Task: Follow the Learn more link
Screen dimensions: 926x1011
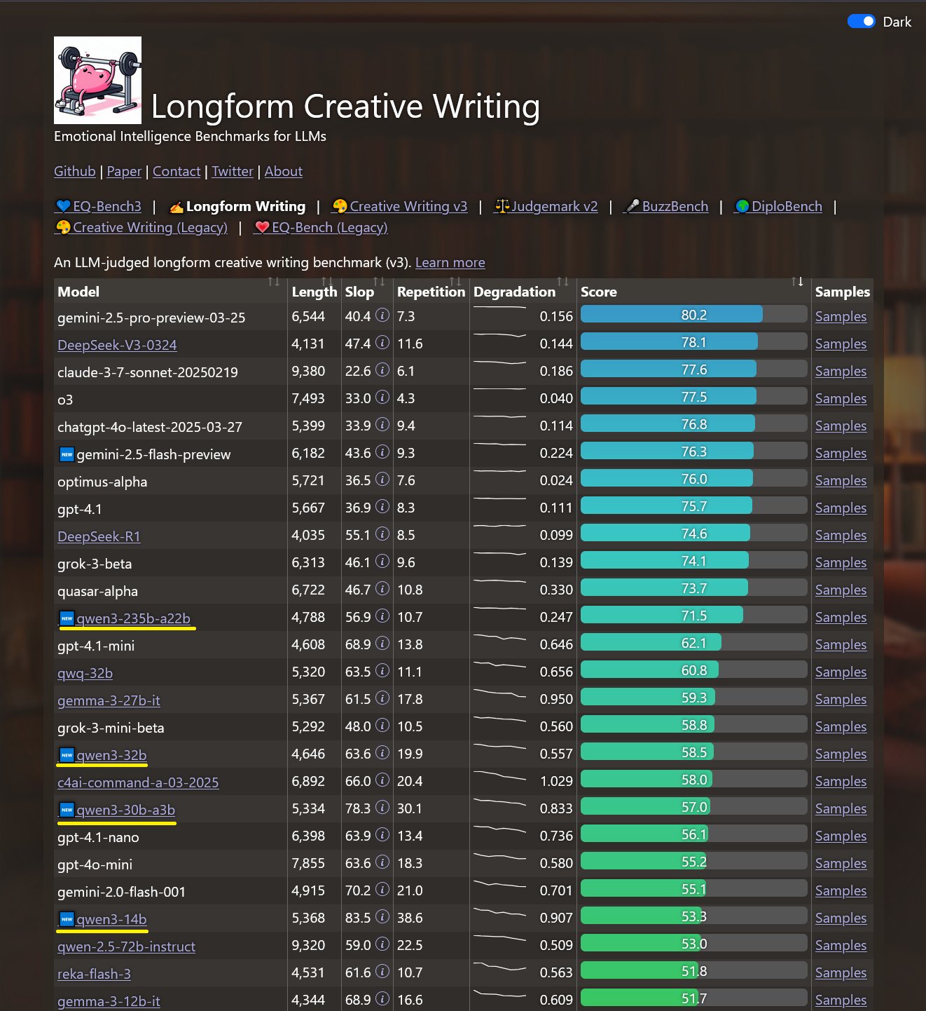Action: tap(450, 262)
